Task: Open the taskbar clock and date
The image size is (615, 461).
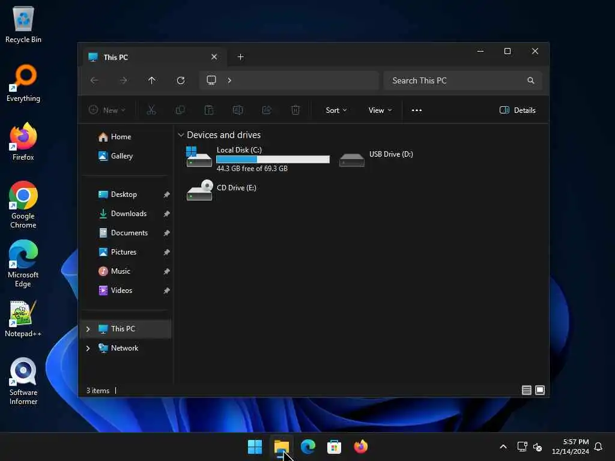Action: tap(571, 447)
